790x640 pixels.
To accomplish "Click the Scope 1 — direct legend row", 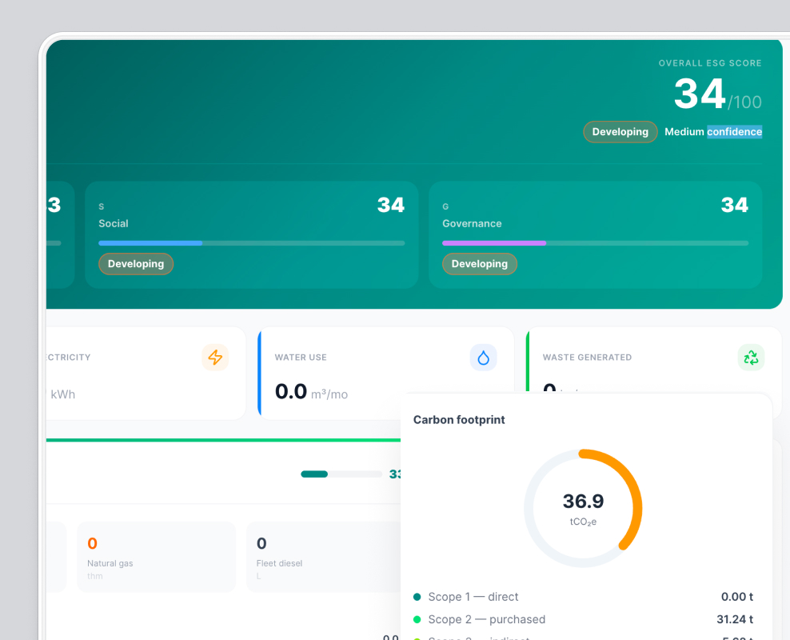I will pyautogui.click(x=583, y=597).
